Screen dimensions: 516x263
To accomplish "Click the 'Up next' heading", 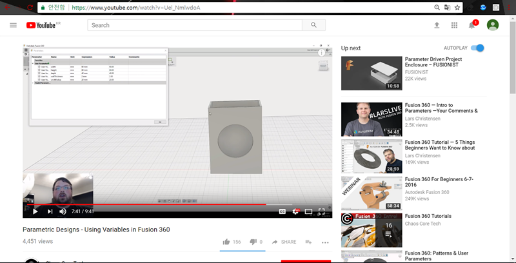I will 351,48.
